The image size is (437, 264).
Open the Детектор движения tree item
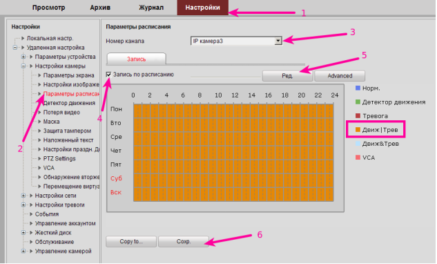click(x=69, y=103)
